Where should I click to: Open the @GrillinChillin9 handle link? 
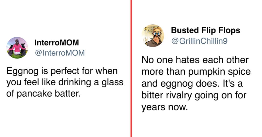(x=200, y=41)
